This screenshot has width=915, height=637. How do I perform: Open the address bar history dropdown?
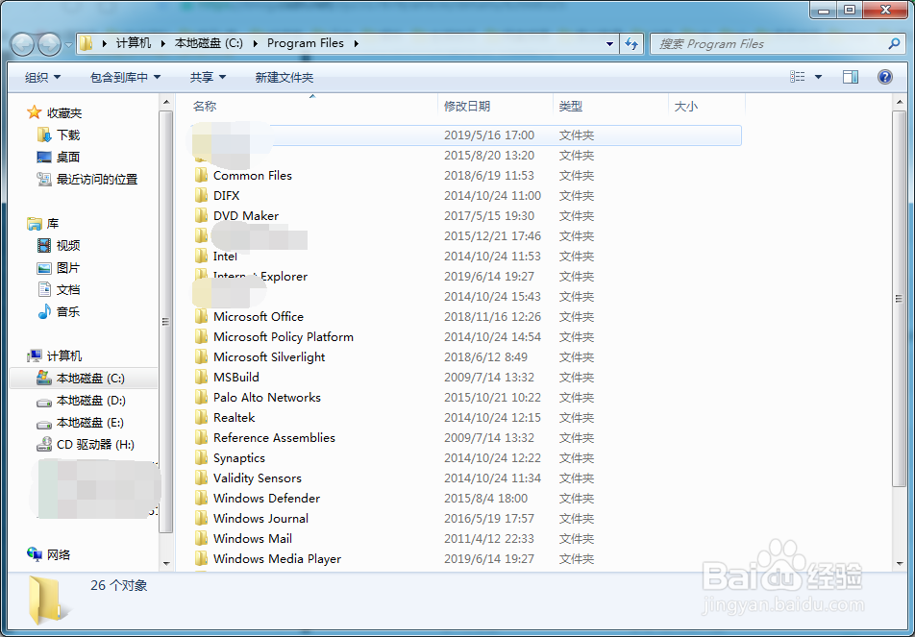click(609, 44)
